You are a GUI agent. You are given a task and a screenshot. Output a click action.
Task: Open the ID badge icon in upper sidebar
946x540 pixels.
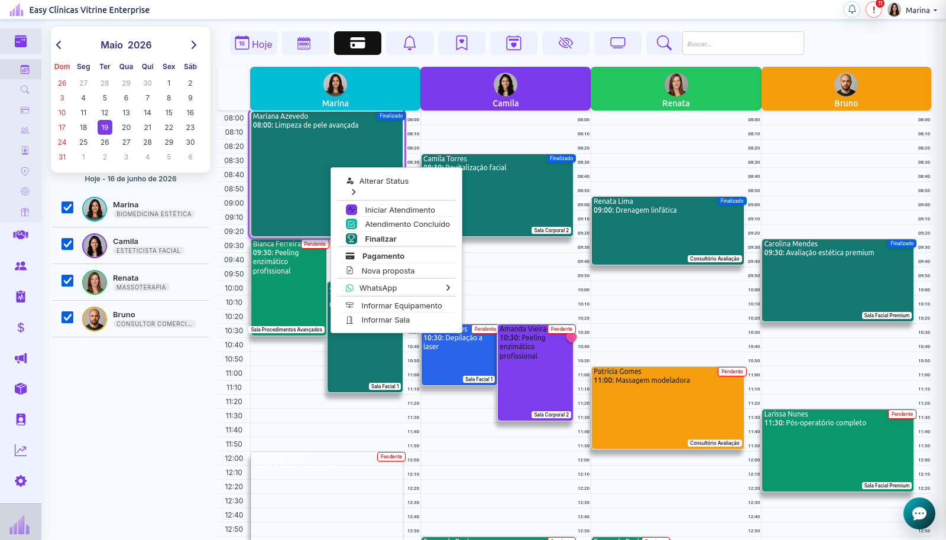coord(25,151)
